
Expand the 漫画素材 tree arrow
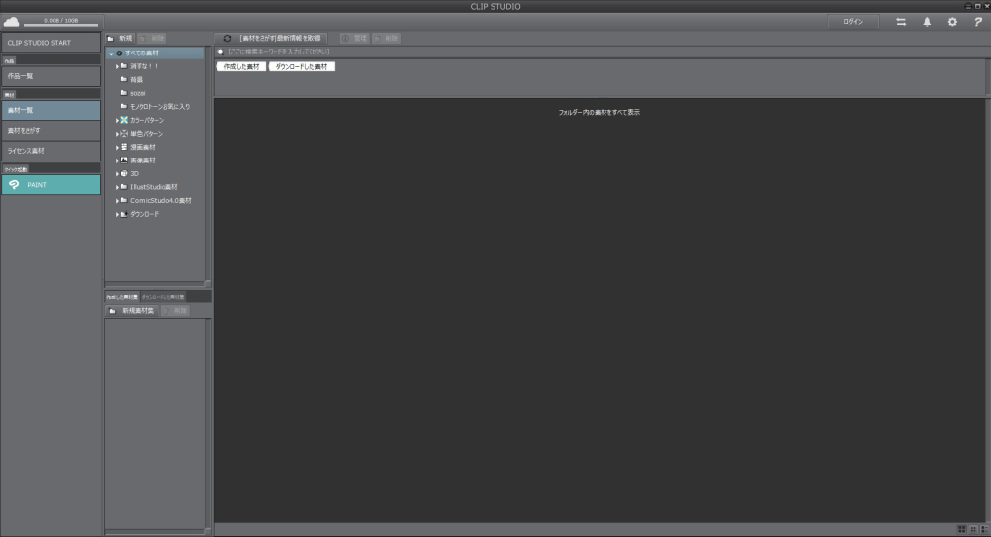(x=117, y=148)
